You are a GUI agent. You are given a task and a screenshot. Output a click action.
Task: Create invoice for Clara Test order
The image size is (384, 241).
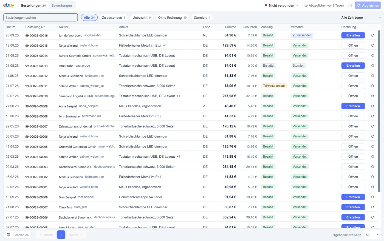coord(353,207)
